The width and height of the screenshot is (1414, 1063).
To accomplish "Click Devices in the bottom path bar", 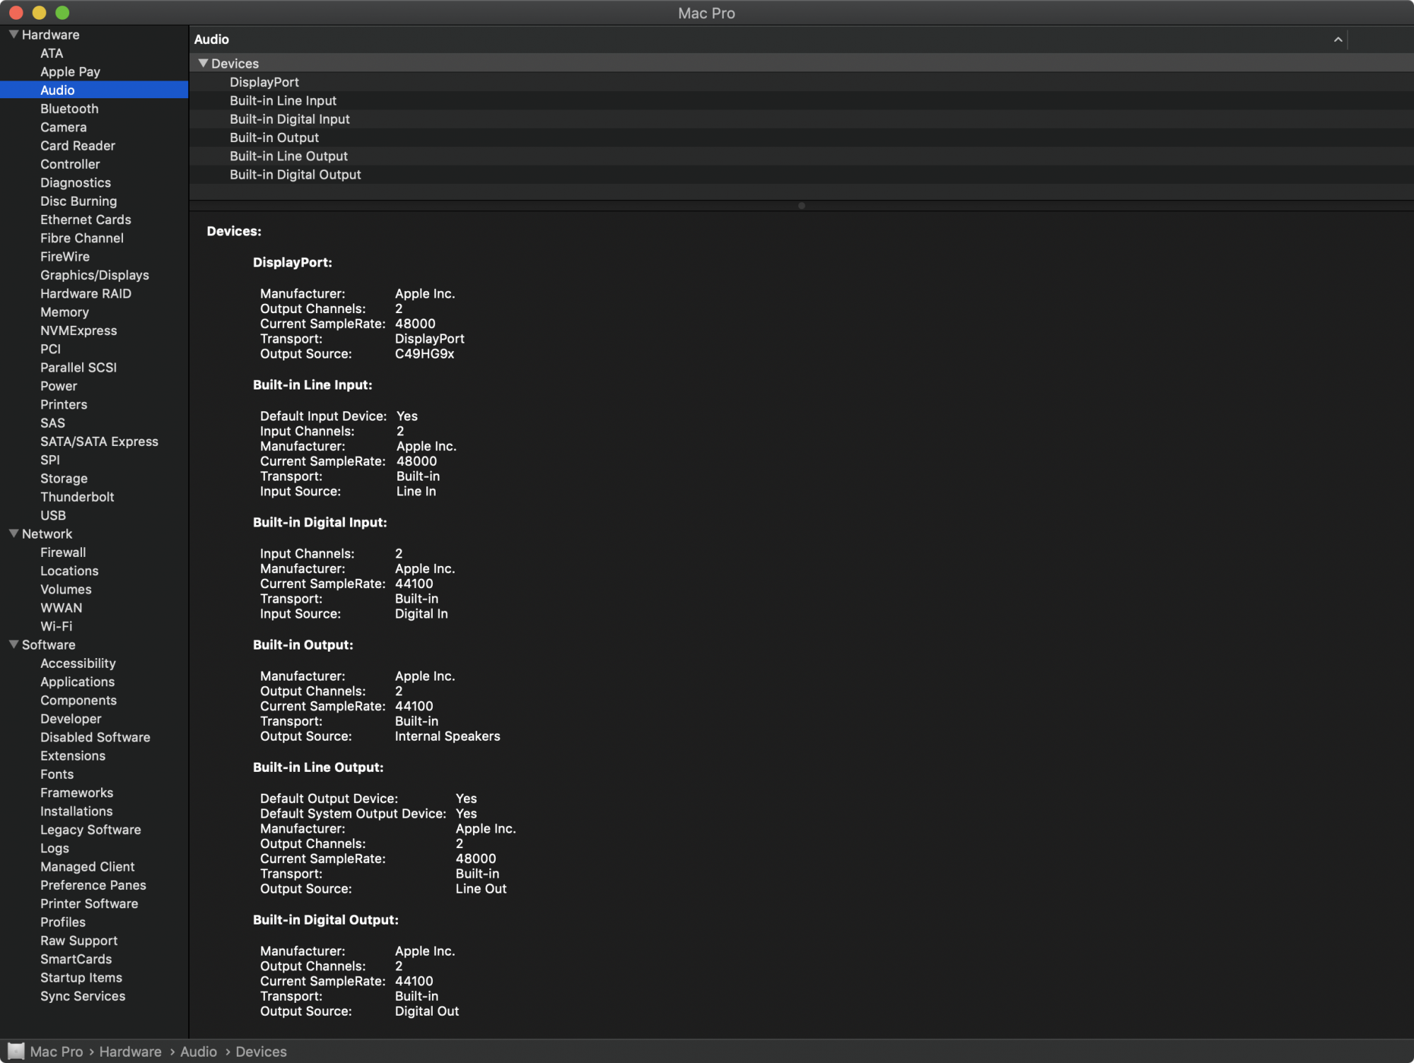I will [x=261, y=1051].
